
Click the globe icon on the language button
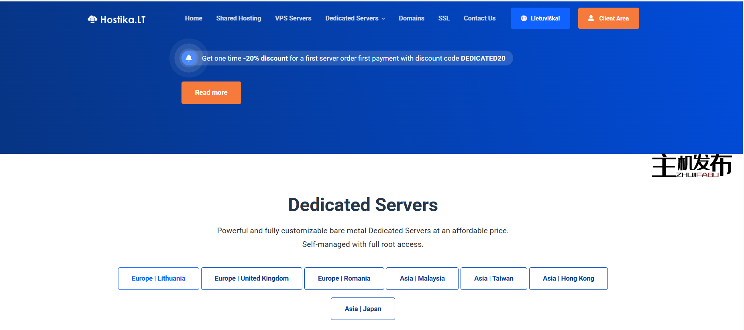(524, 18)
